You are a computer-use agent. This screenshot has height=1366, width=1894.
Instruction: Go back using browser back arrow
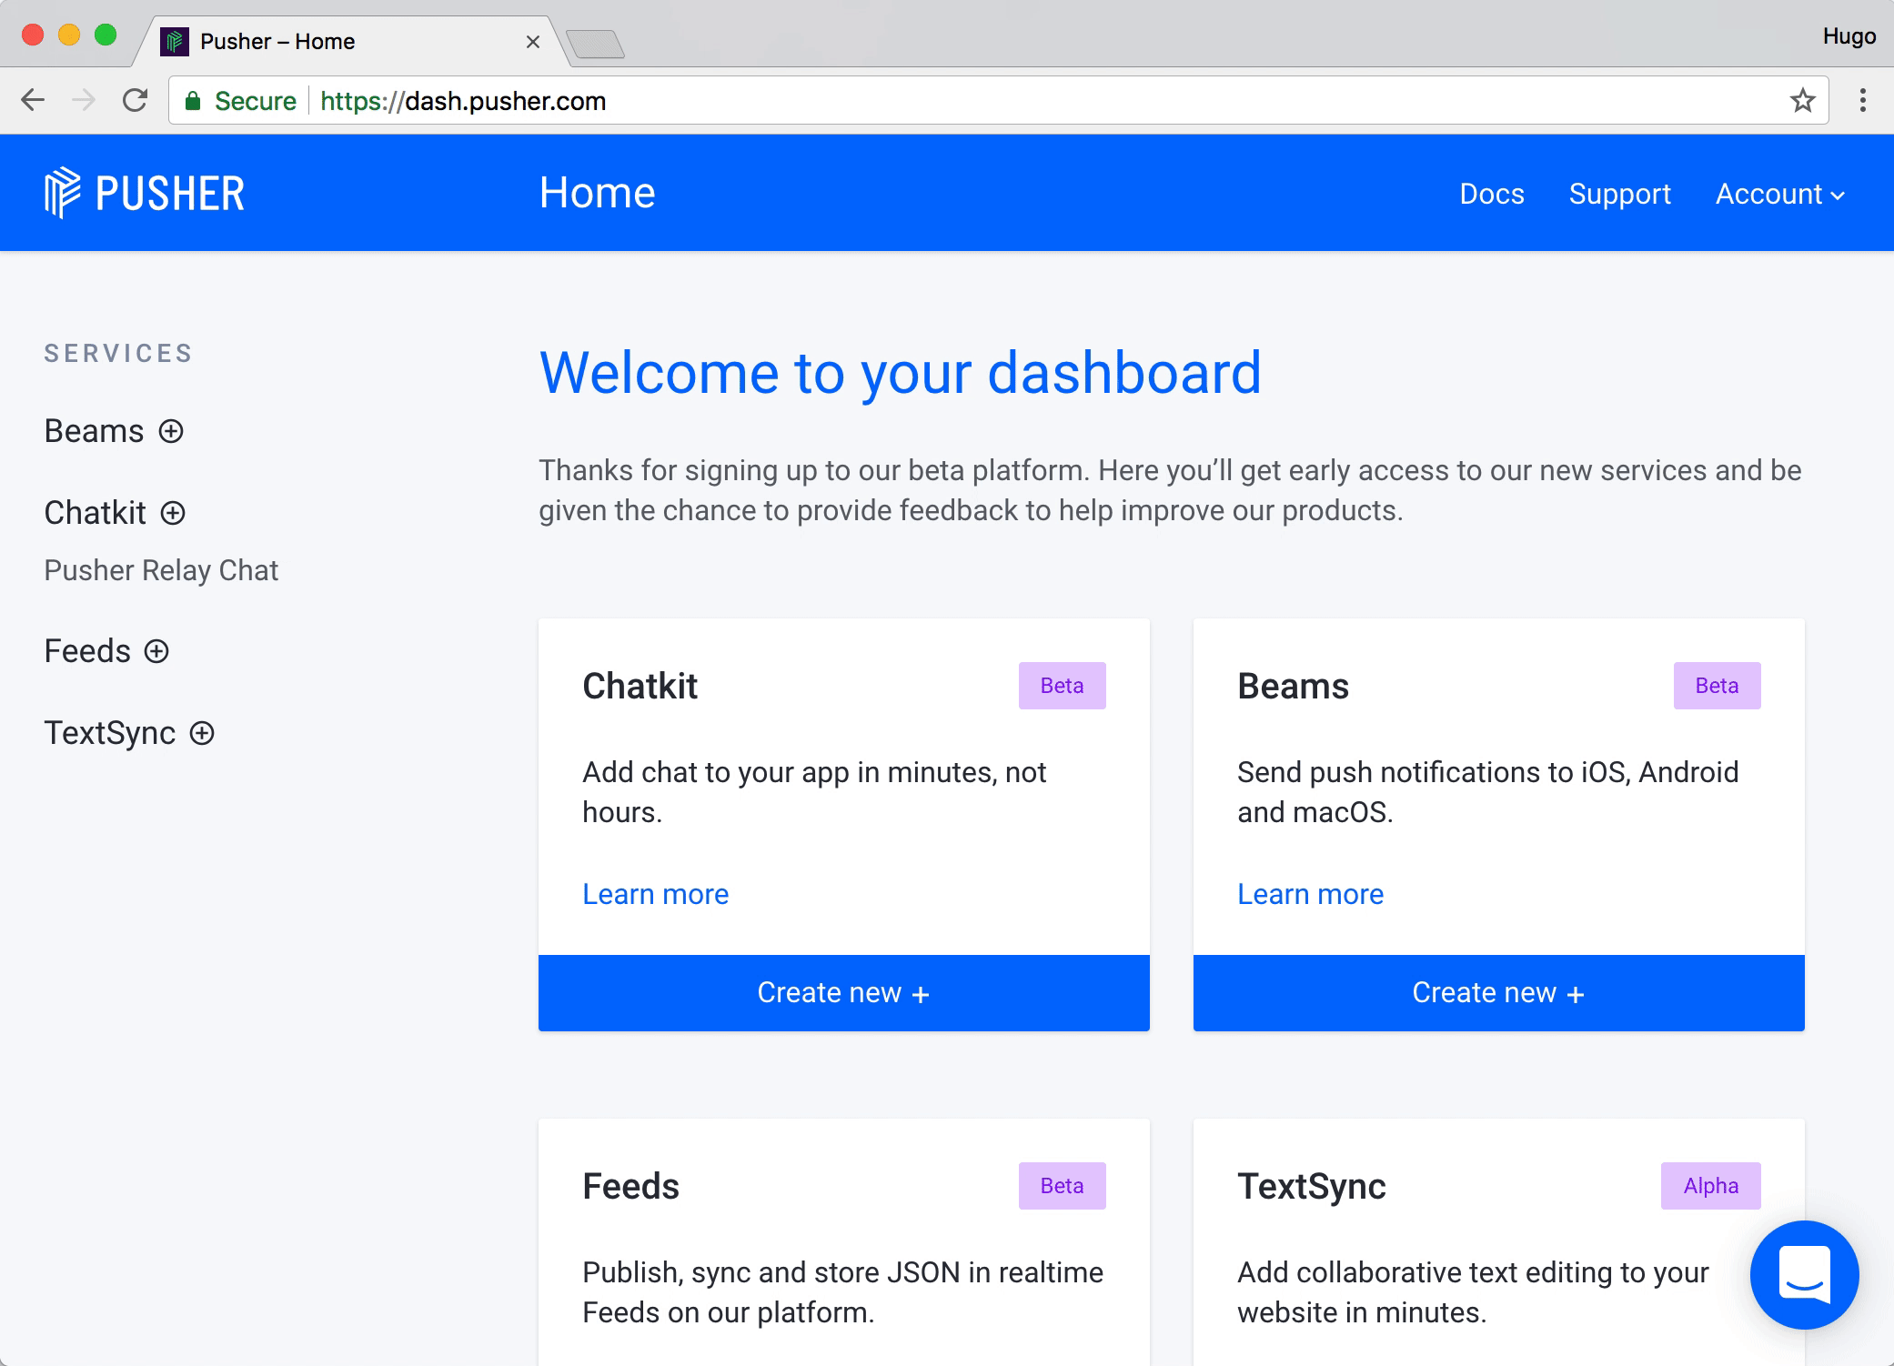pos(33,101)
